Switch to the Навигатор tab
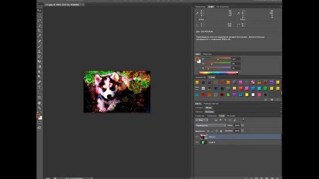This screenshot has width=319, height=179. (200, 6)
